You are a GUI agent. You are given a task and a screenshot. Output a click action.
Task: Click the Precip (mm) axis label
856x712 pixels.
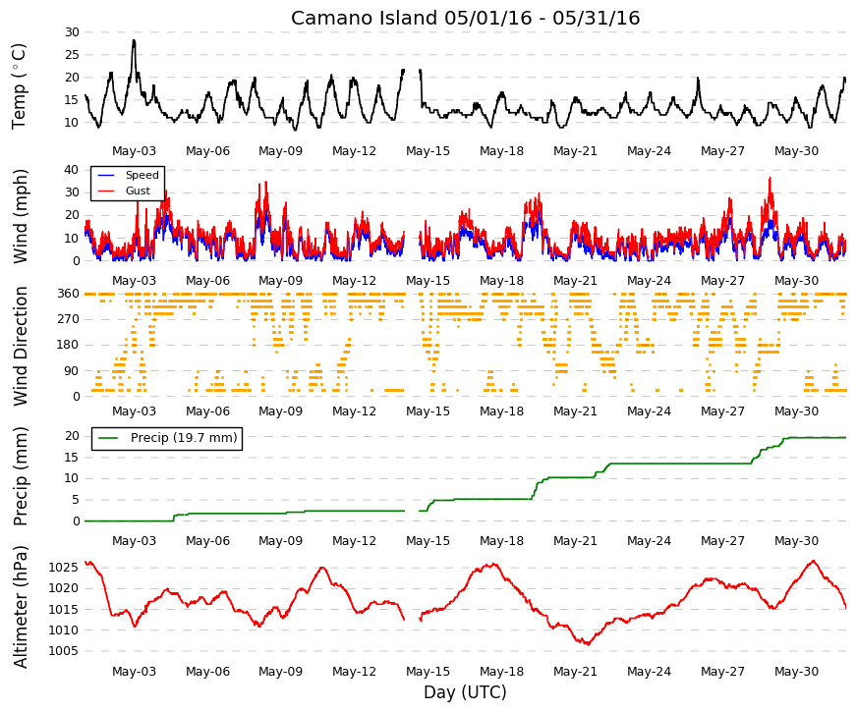(x=20, y=476)
